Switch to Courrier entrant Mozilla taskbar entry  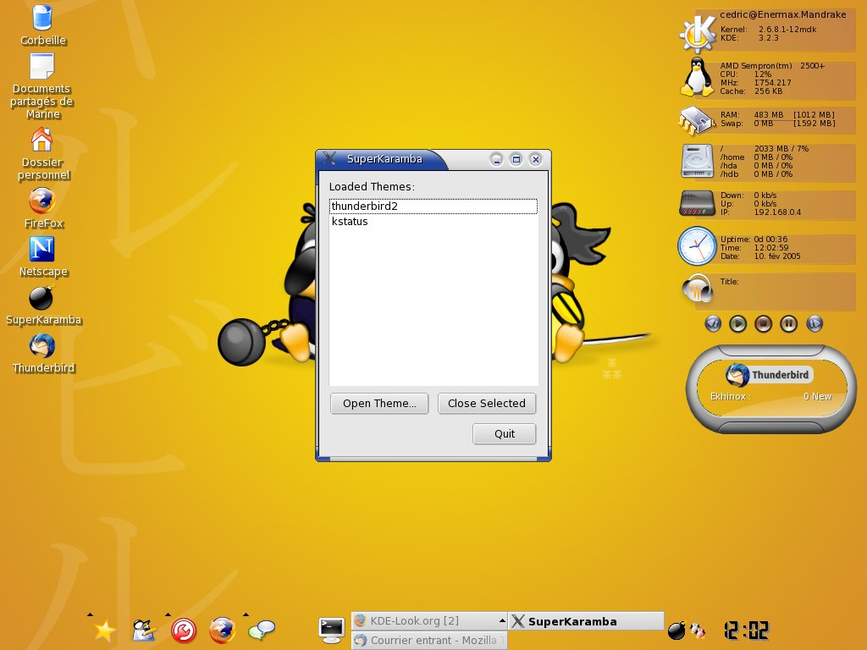(x=429, y=640)
